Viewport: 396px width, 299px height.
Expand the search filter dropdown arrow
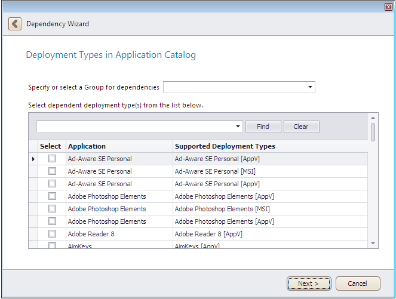pos(238,127)
